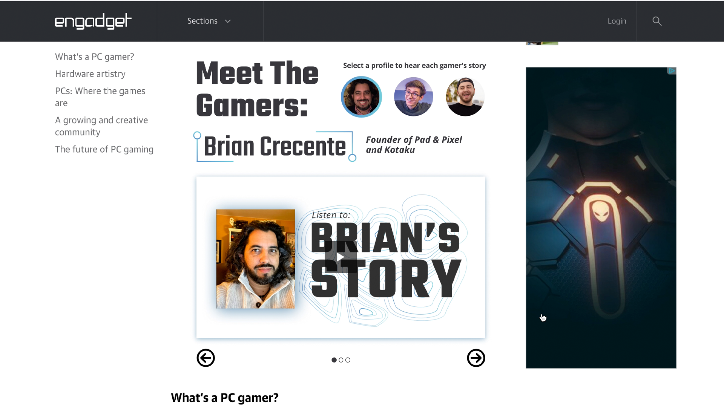The image size is (724, 407).
Task: Jump to "Hardware artistry" section
Action: [90, 74]
